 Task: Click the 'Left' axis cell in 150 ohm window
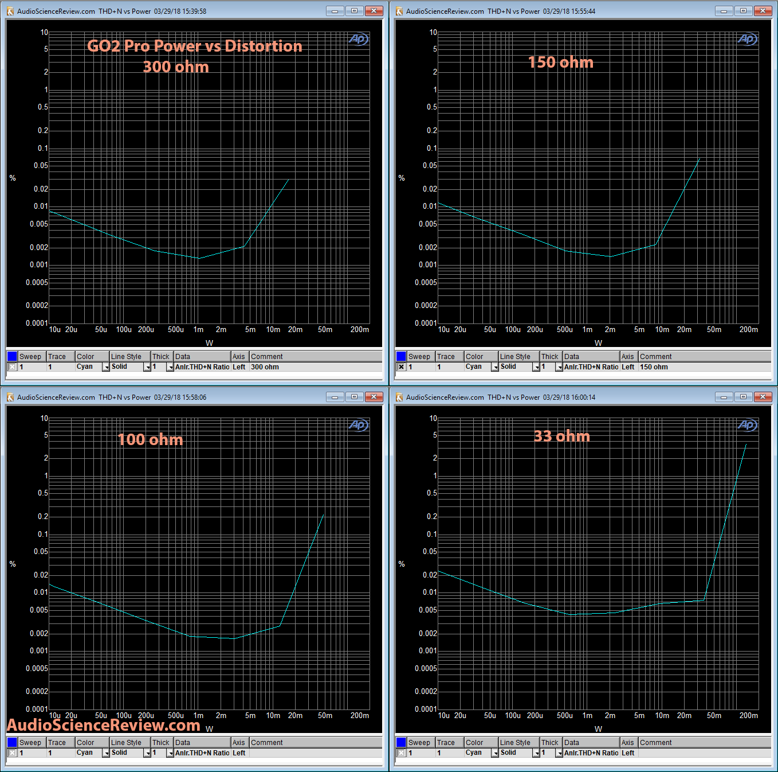pyautogui.click(x=629, y=367)
